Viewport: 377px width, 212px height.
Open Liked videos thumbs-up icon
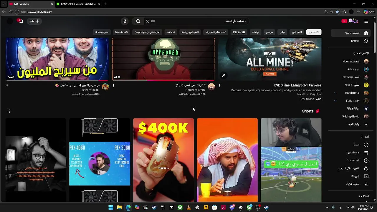coord(366,168)
